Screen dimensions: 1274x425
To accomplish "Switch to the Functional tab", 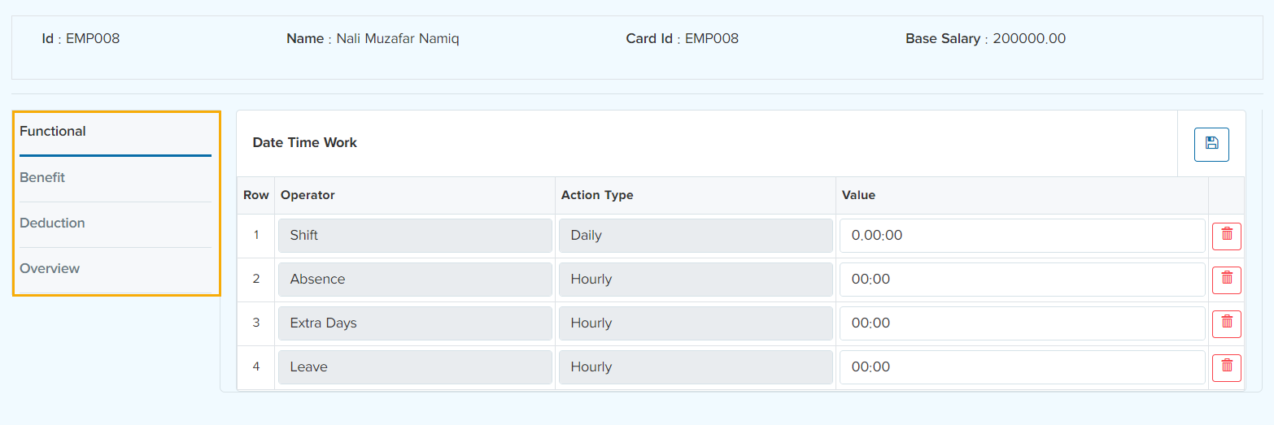I will click(x=53, y=132).
